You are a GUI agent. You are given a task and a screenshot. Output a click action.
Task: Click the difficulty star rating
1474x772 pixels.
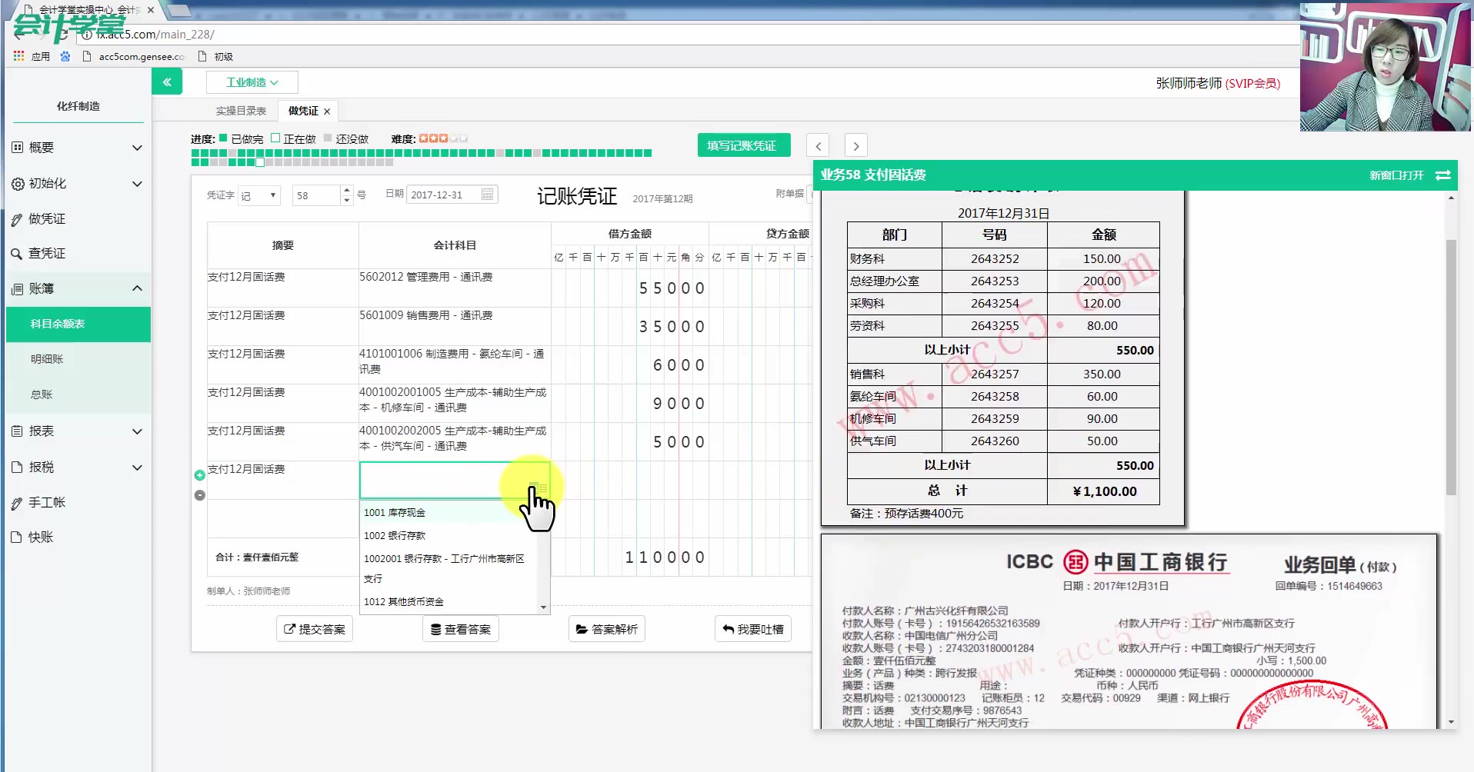pyautogui.click(x=443, y=138)
